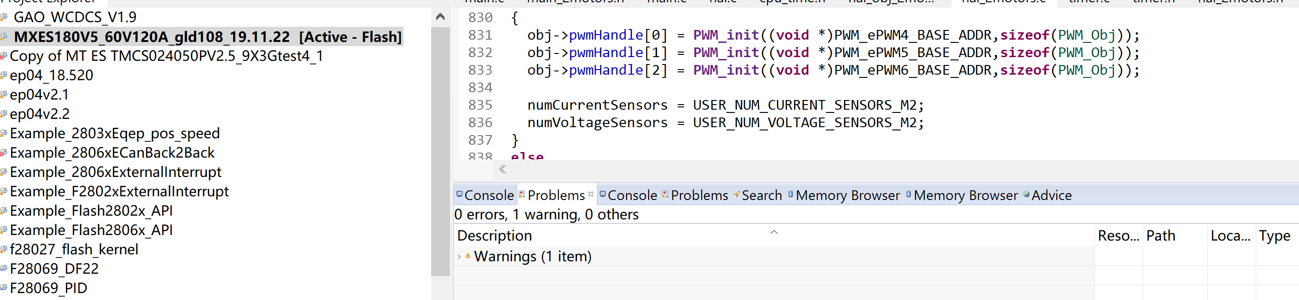This screenshot has height=300, width=1299.
Task: Select the second Memory Browser tab
Action: (x=965, y=195)
